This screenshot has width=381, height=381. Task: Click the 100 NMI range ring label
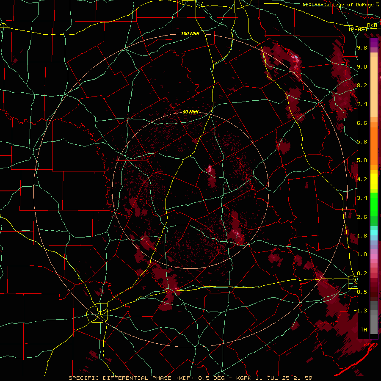(x=190, y=33)
